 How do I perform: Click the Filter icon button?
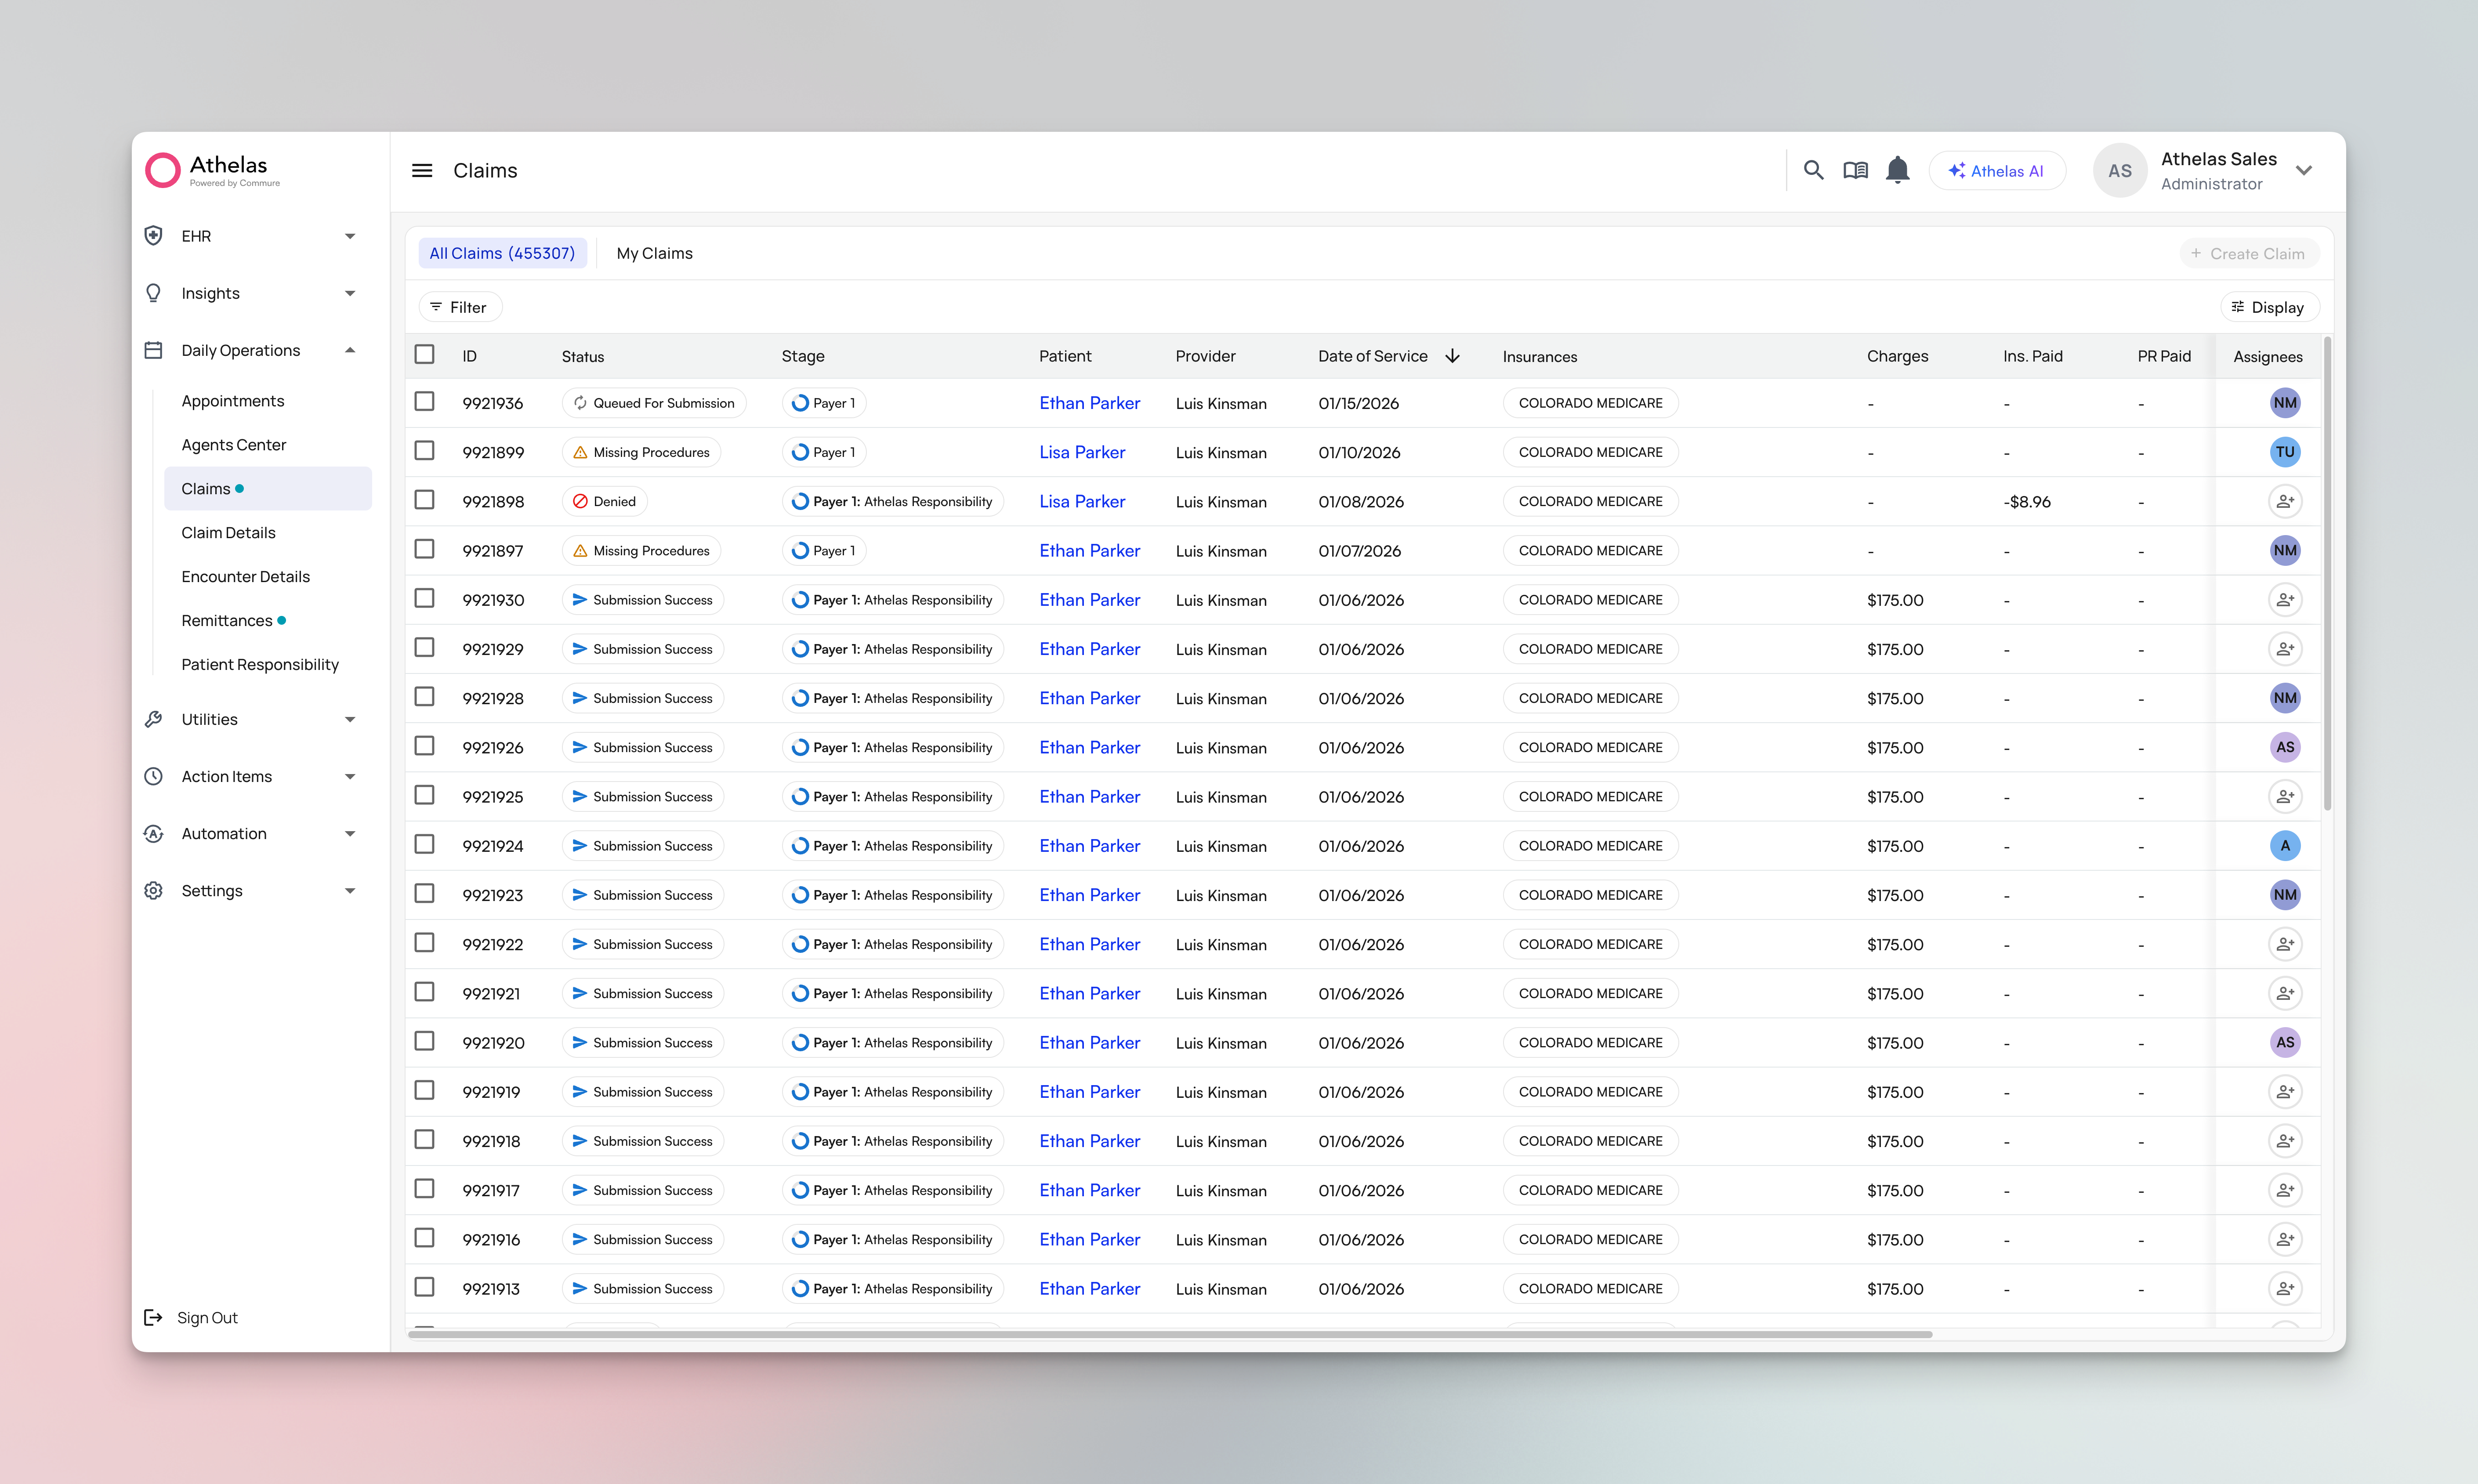(x=437, y=306)
